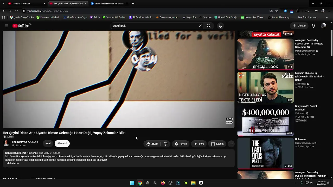
Task: Share the video via Paylaş
Action: click(x=181, y=144)
